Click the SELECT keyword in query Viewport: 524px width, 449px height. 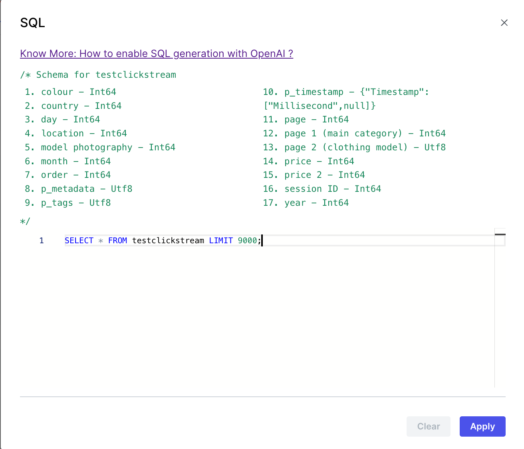[x=79, y=240]
